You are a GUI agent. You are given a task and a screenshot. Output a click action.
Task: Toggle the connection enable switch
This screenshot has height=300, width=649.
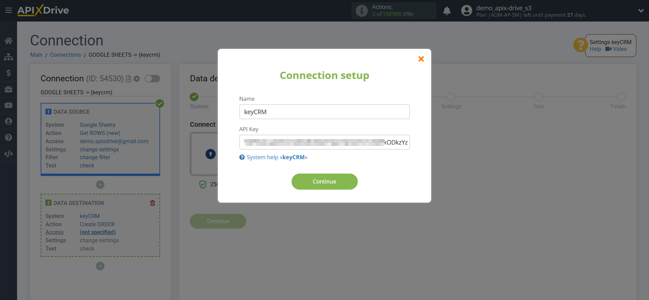(x=152, y=79)
